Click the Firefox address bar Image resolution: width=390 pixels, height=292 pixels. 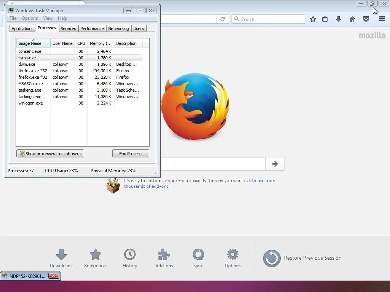189,19
